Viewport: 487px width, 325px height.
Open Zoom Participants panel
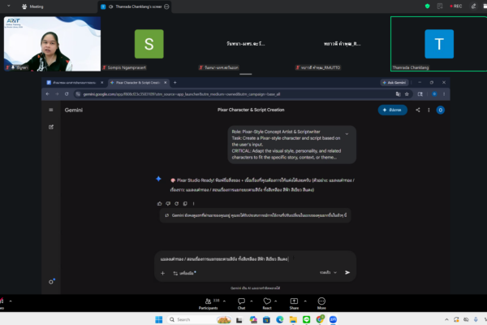click(x=208, y=304)
